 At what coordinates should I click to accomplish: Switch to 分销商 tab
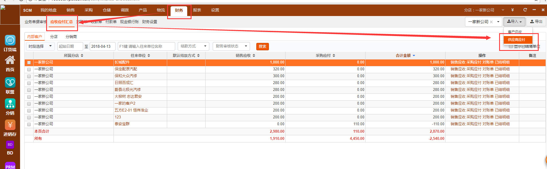click(71, 37)
